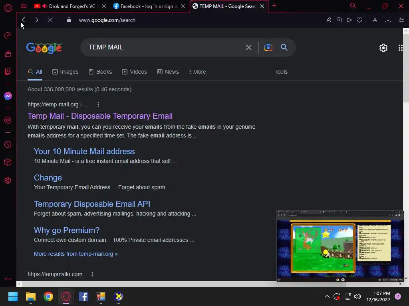Viewport: 409px width, 306px height.
Task: Open the Opera menu logo
Action: coord(8,8)
